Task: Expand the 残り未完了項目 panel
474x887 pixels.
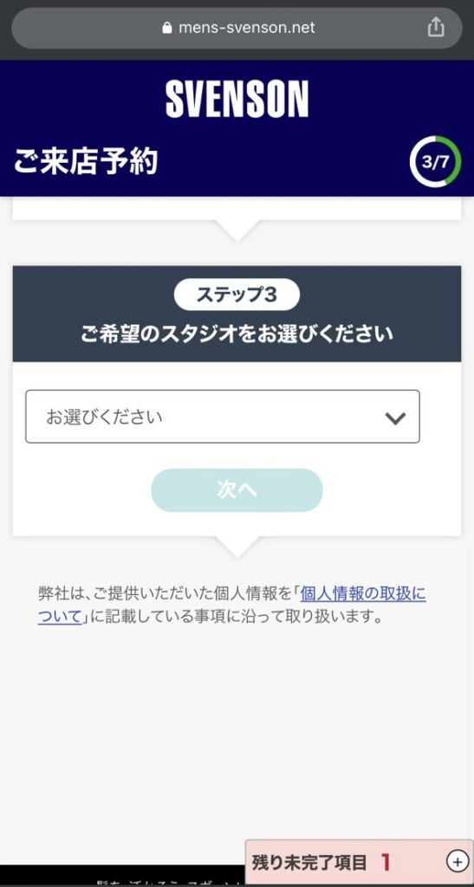Action: point(359,862)
